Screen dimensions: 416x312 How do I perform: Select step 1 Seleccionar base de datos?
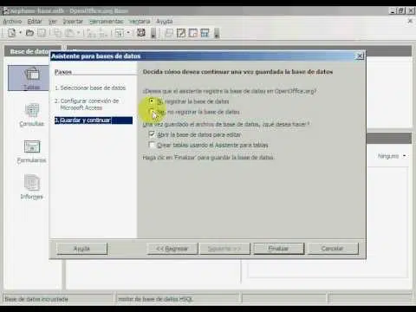[x=90, y=88]
